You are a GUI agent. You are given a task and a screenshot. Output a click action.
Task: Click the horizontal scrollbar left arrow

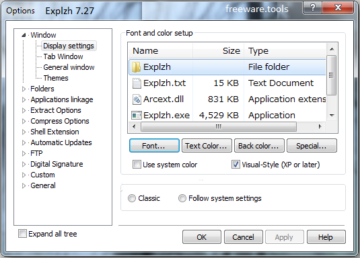point(134,126)
